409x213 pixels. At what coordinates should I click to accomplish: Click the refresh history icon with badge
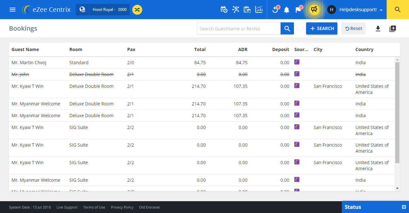[x=275, y=10]
